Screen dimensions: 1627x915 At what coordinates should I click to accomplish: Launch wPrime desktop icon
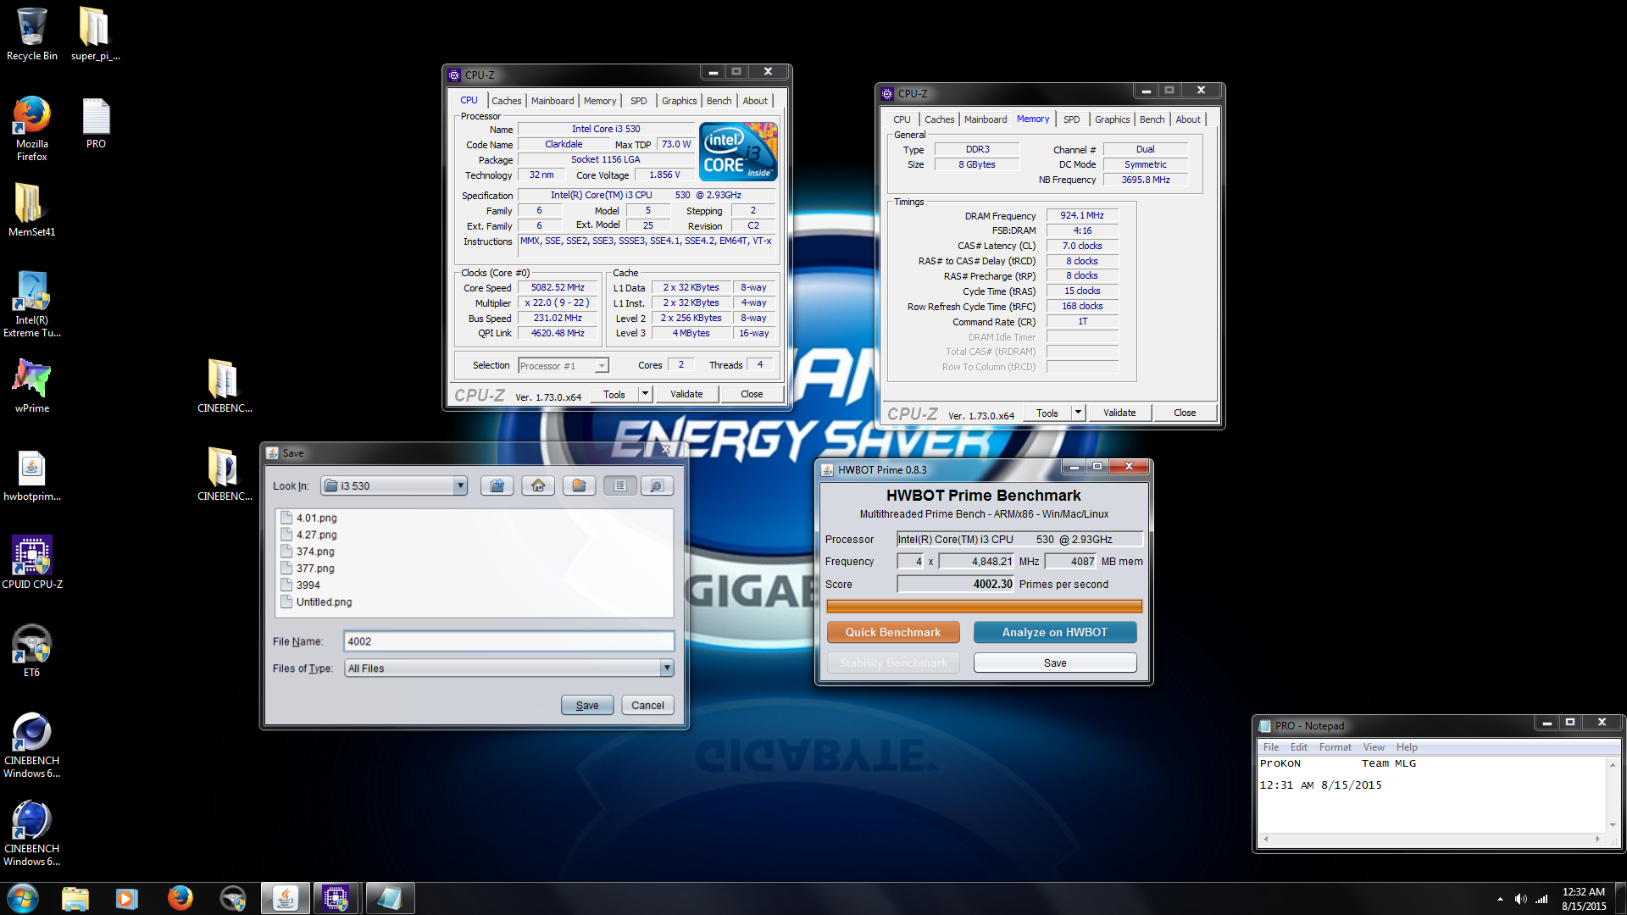click(31, 386)
